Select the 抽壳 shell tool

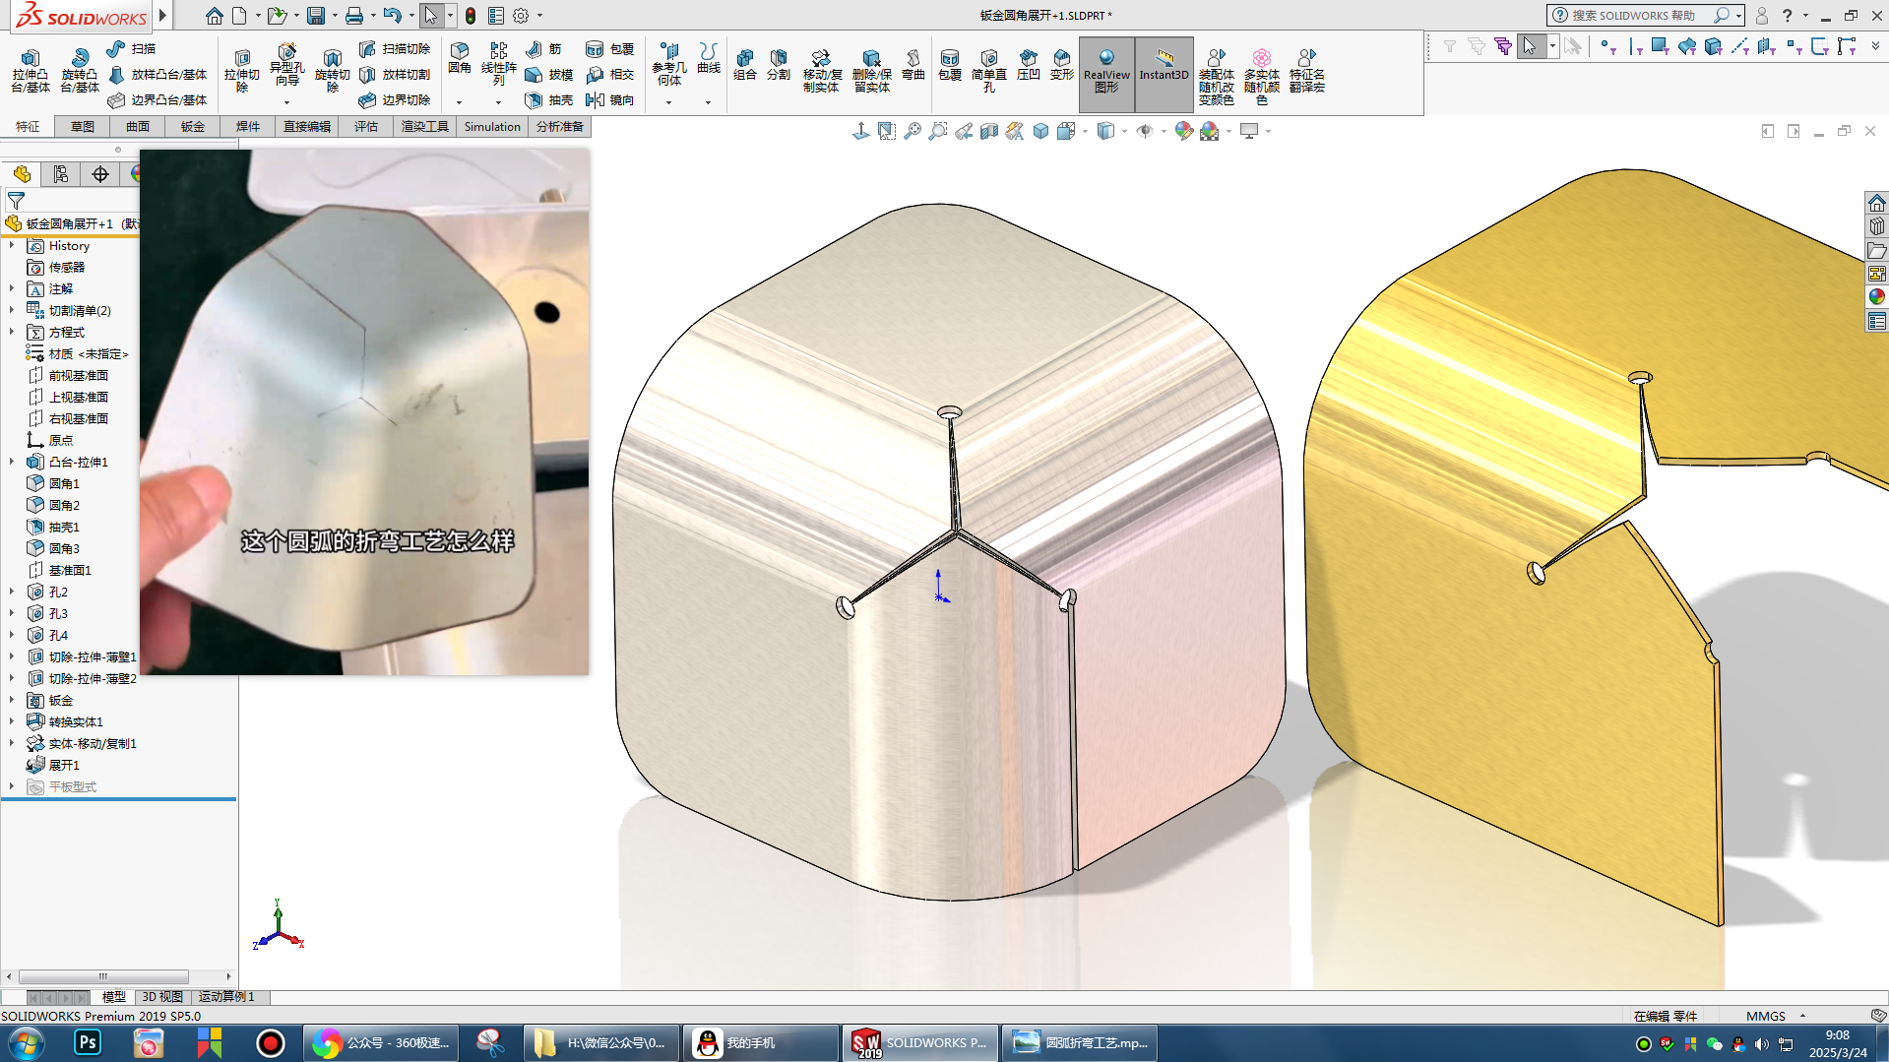coord(549,99)
